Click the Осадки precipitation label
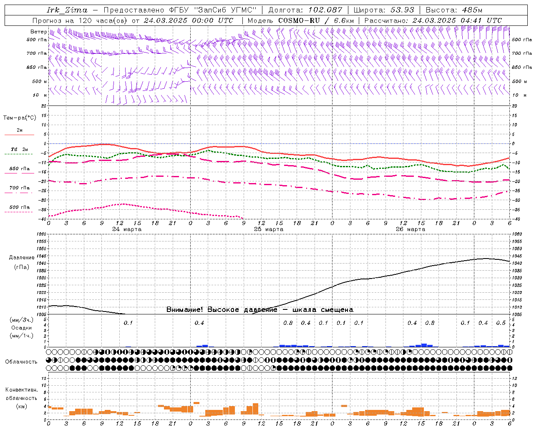 pos(22,328)
